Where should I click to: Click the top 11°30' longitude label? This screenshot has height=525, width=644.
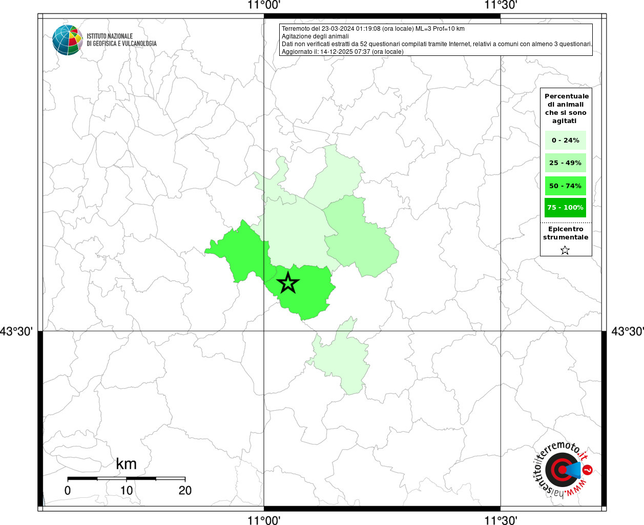pos(501,5)
